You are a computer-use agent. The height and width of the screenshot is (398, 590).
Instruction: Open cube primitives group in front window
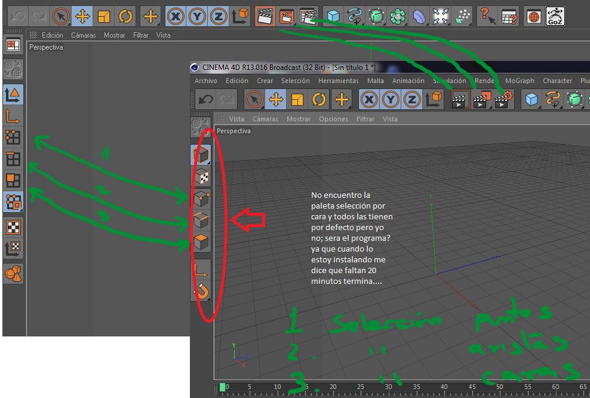point(531,100)
